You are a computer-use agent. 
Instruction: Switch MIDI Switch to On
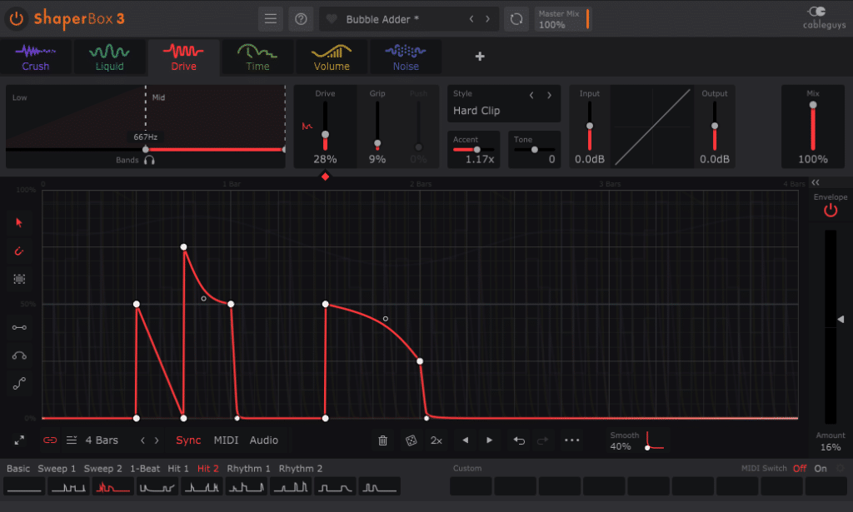(x=820, y=468)
